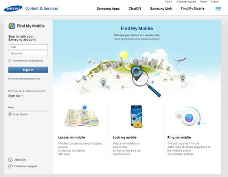Open Find email address/password link
This screenshot has width=228, height=177.
pos(24,79)
